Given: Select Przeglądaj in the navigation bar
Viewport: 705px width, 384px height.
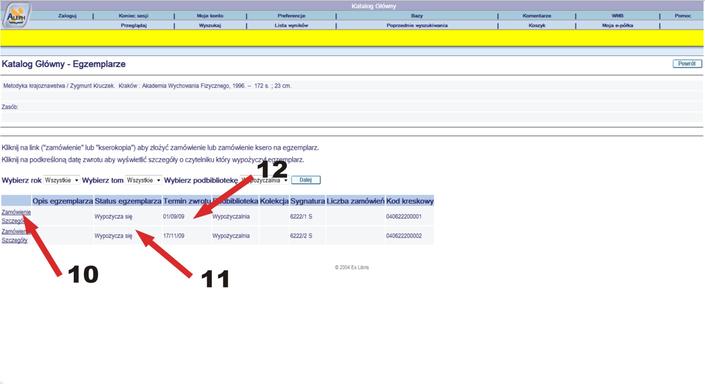Looking at the screenshot, I should [x=134, y=25].
